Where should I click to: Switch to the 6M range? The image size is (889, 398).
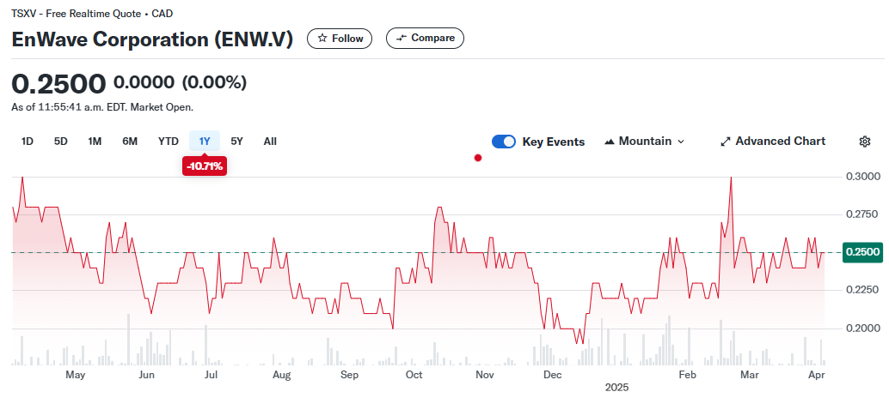[130, 142]
